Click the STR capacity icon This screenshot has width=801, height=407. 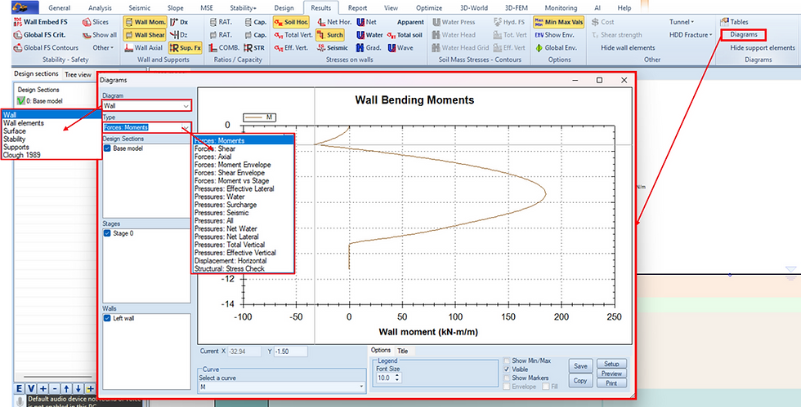pos(248,47)
